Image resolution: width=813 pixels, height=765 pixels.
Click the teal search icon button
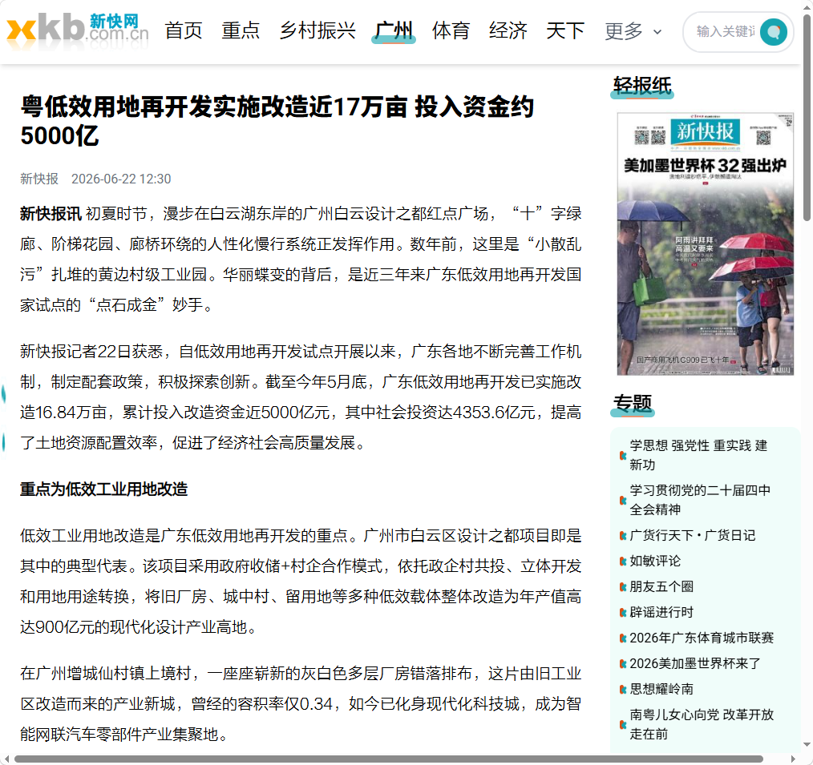(774, 31)
